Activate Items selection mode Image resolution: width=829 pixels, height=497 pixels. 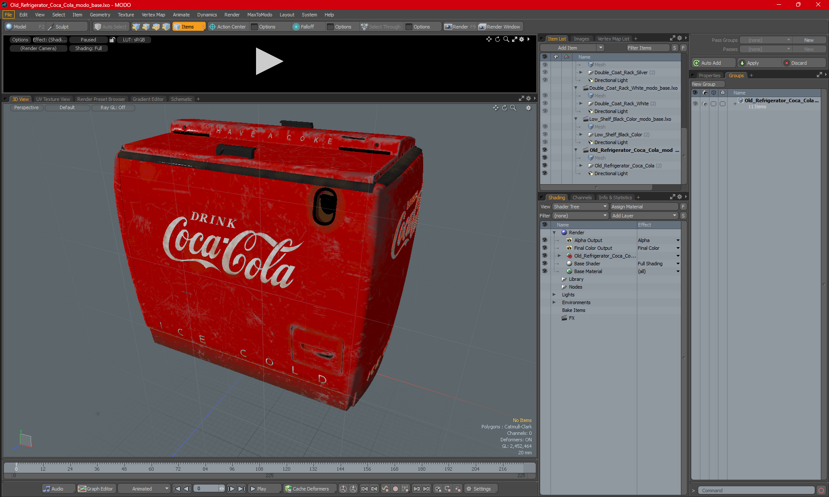point(189,27)
